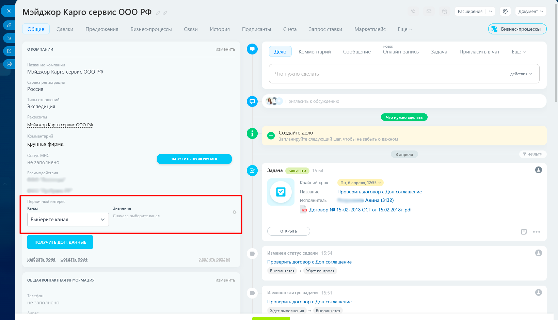This screenshot has height=320, width=558.
Task: Click the sidebar print icon
Action: pyautogui.click(x=9, y=64)
